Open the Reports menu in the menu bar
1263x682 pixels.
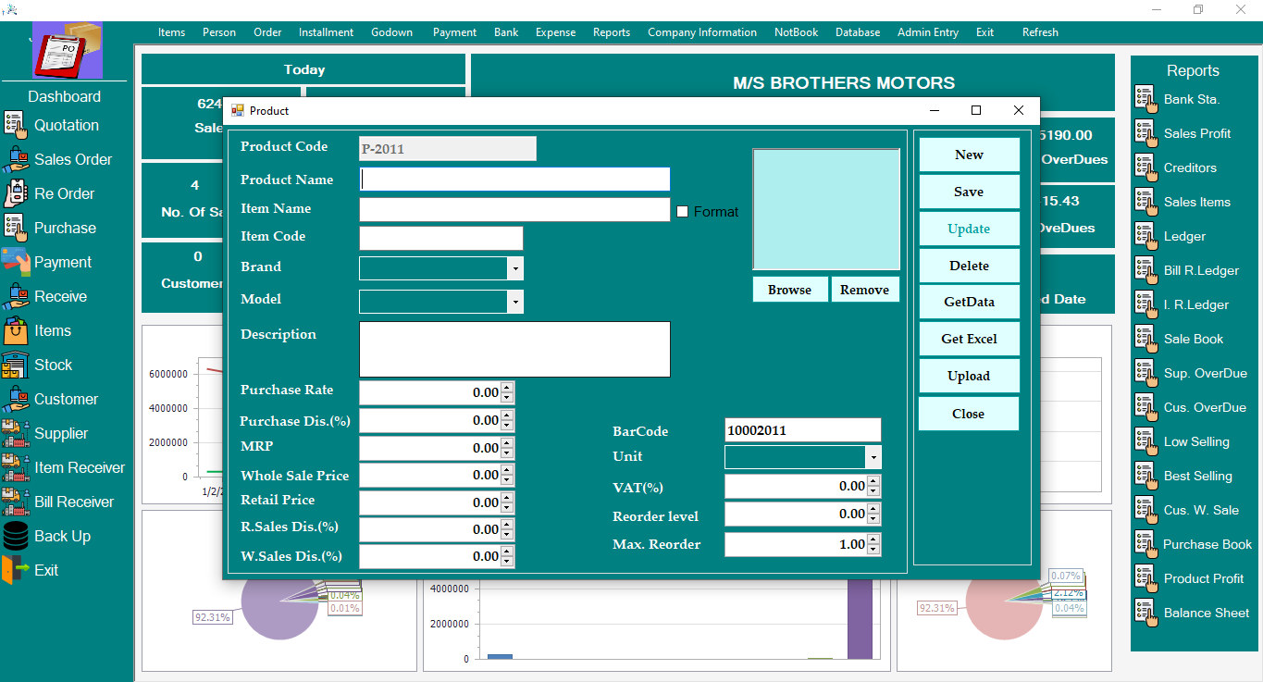612,32
